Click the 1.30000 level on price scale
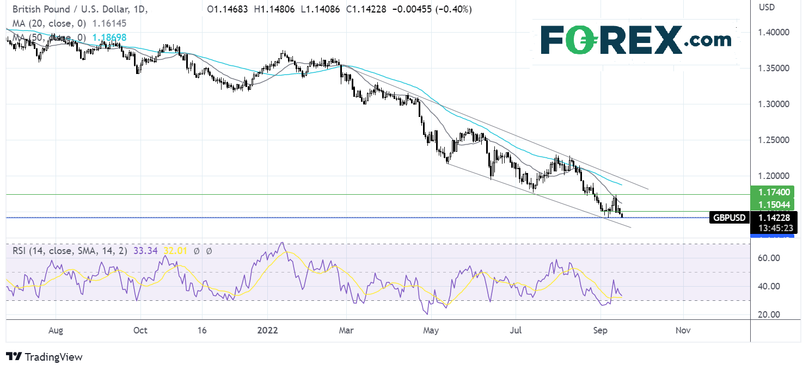 coord(776,104)
